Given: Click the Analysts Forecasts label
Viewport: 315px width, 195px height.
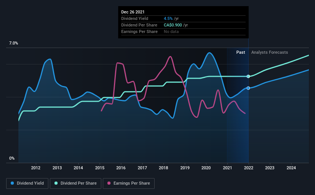Looking at the screenshot, I should 270,52.
